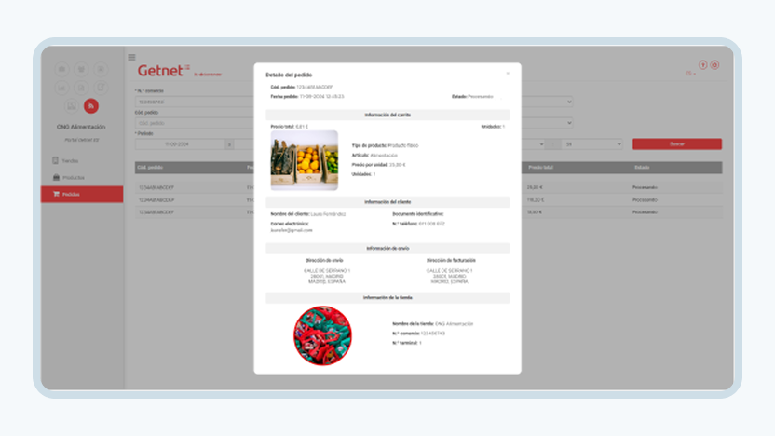Click the Precio por unidad line

click(378, 165)
